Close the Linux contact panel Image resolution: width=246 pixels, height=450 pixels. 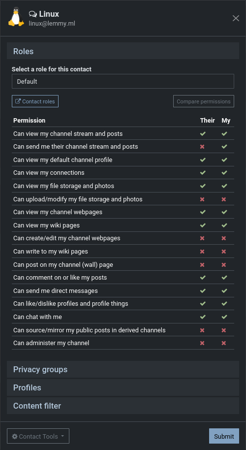point(236,18)
